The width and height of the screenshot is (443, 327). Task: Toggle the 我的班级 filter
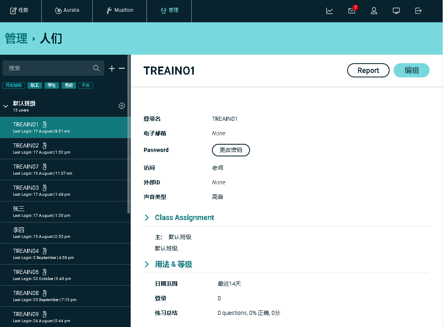click(14, 85)
